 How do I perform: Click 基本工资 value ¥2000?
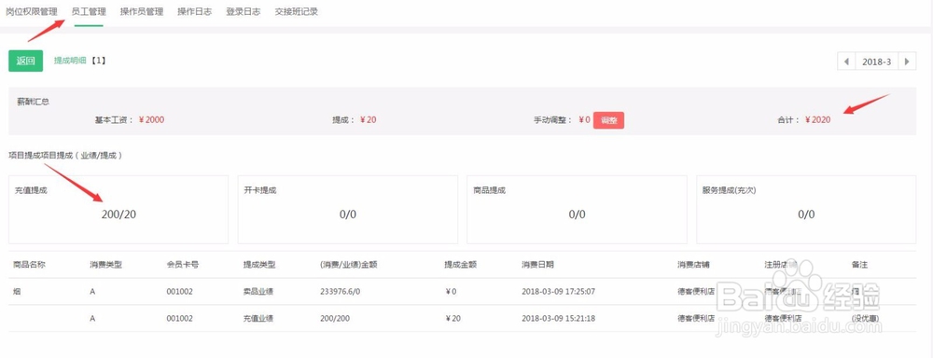[151, 120]
